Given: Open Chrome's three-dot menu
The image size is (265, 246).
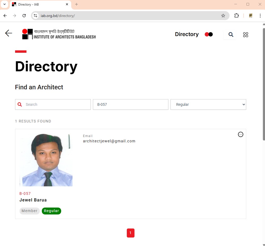Looking at the screenshot, I should coord(260,16).
